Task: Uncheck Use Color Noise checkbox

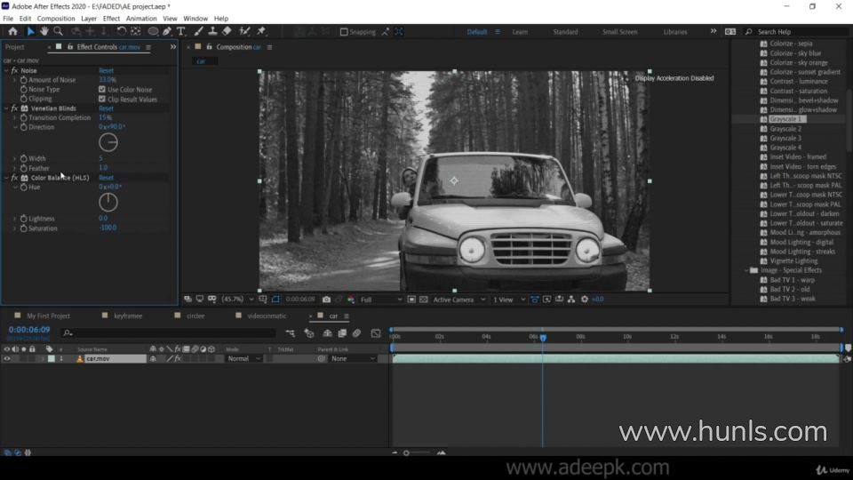Action: point(102,90)
